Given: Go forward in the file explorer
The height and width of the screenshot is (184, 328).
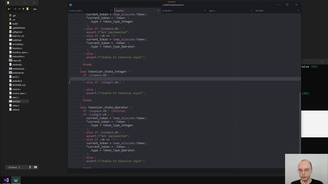Looking at the screenshot, I should (15, 9).
